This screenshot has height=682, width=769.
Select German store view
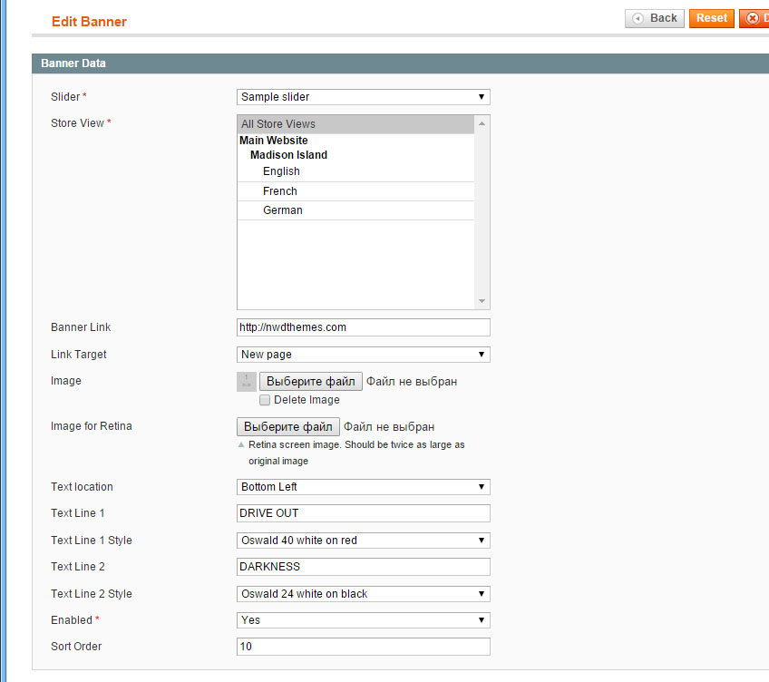point(355,210)
